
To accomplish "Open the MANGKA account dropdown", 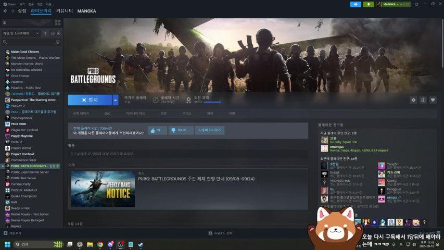I will [394, 4].
